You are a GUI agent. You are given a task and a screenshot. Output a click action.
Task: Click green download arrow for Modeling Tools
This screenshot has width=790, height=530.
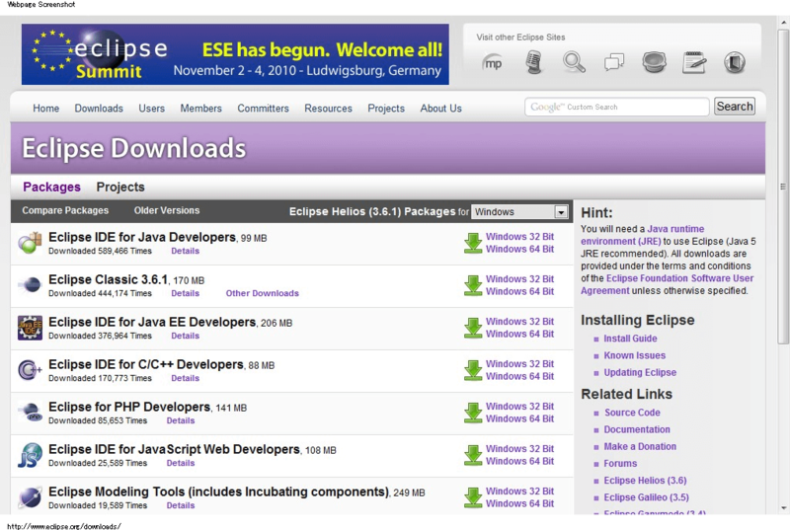(473, 497)
